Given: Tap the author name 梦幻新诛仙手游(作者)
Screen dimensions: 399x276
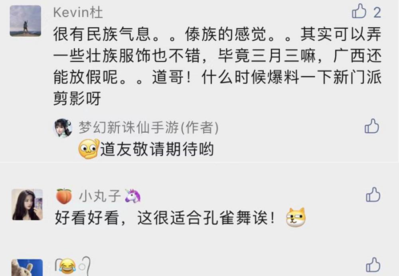Looking at the screenshot, I should [148, 127].
